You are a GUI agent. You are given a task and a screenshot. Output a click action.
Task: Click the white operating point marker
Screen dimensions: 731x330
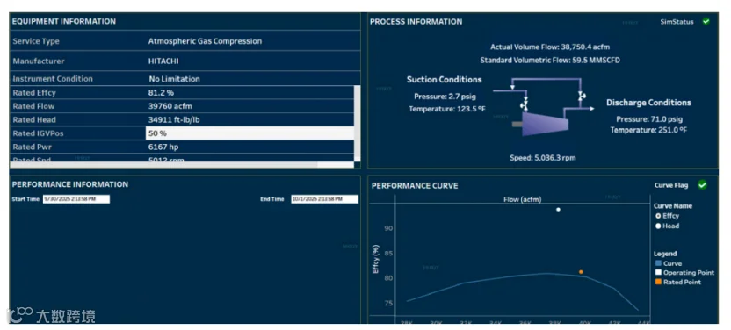[x=558, y=210]
